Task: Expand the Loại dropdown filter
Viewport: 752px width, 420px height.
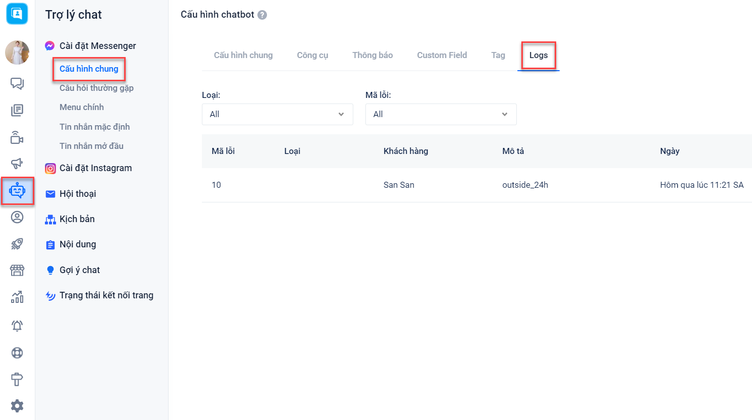Action: click(277, 114)
